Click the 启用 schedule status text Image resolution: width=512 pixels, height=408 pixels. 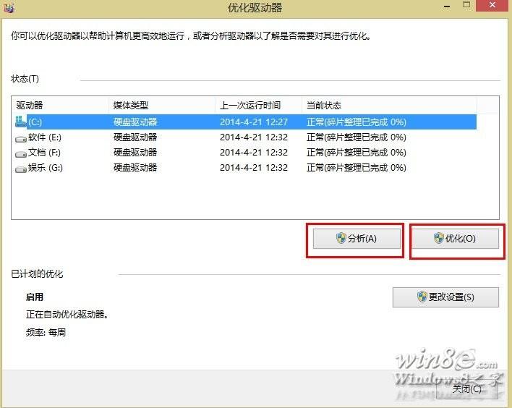[35, 297]
